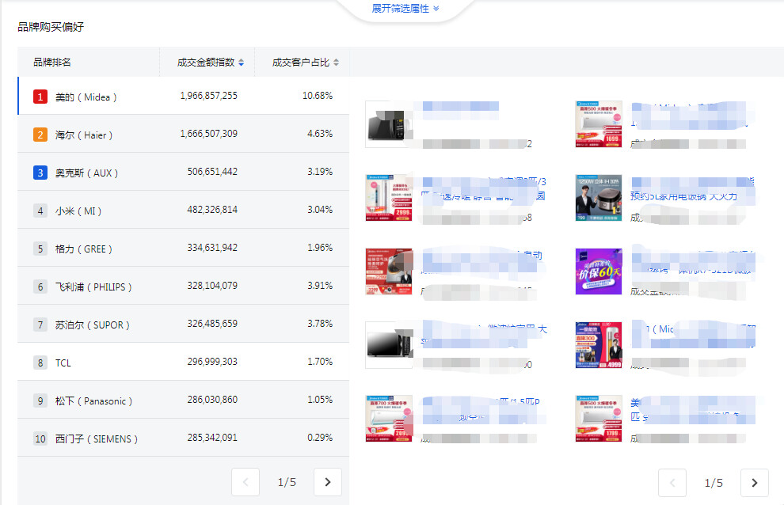Go to previous page of brand ranking

coord(245,482)
